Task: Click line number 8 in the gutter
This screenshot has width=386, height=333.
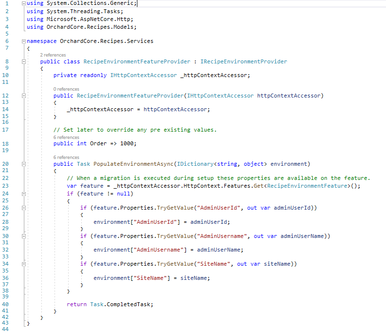Action: (x=7, y=61)
